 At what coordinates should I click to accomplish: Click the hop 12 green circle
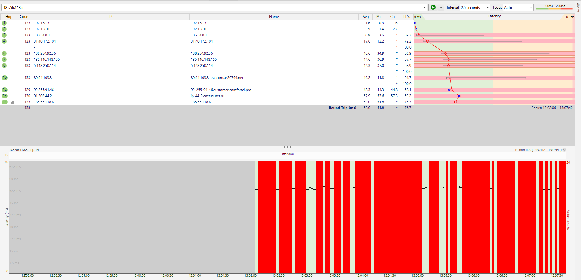[x=5, y=90]
